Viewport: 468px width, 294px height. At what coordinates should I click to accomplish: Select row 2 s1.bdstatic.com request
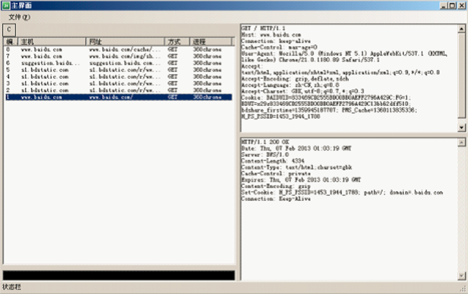pos(118,90)
